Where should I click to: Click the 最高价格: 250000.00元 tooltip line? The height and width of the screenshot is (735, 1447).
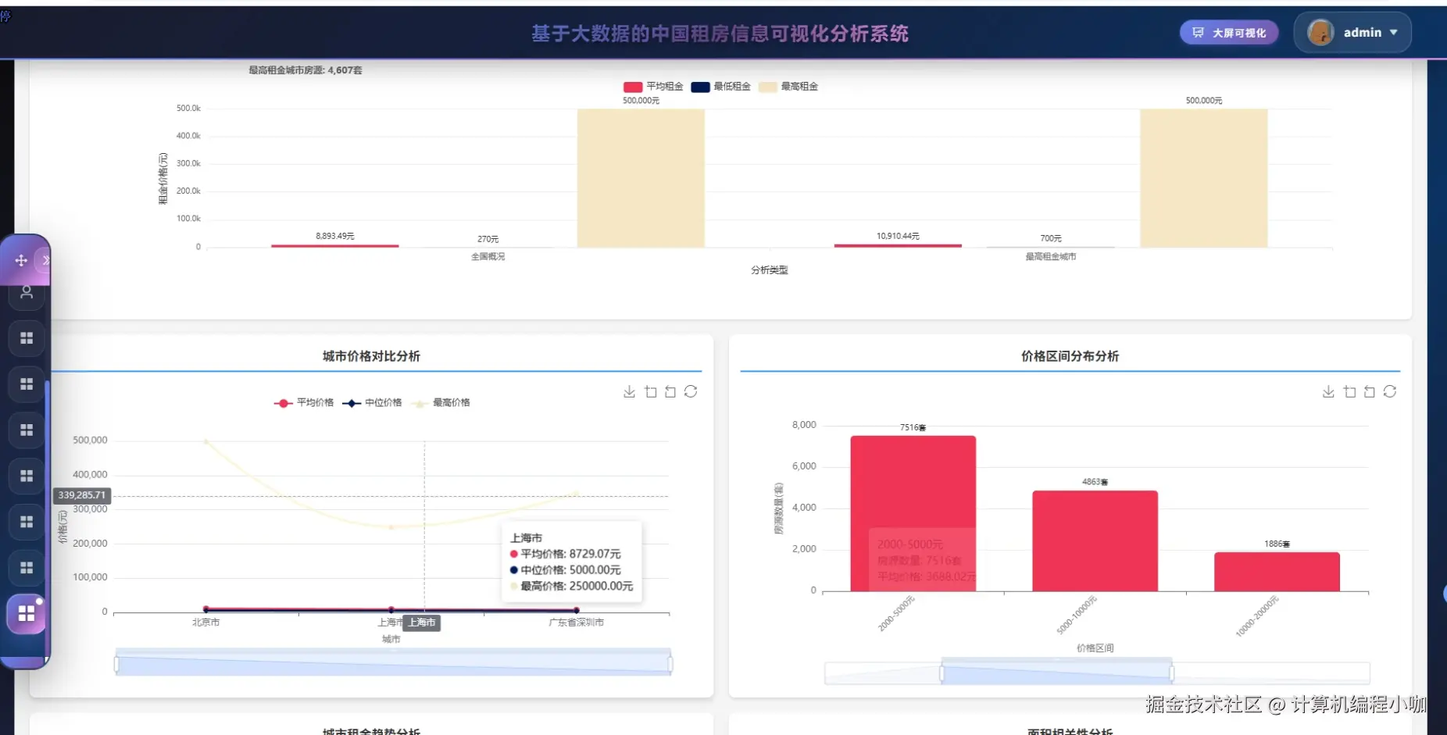click(x=571, y=586)
